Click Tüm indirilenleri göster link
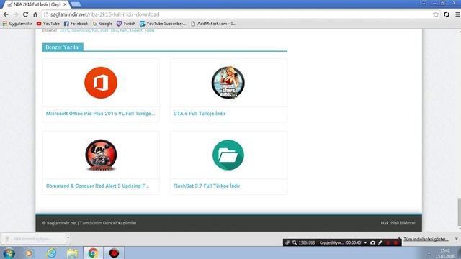The image size is (461, 259). click(426, 239)
